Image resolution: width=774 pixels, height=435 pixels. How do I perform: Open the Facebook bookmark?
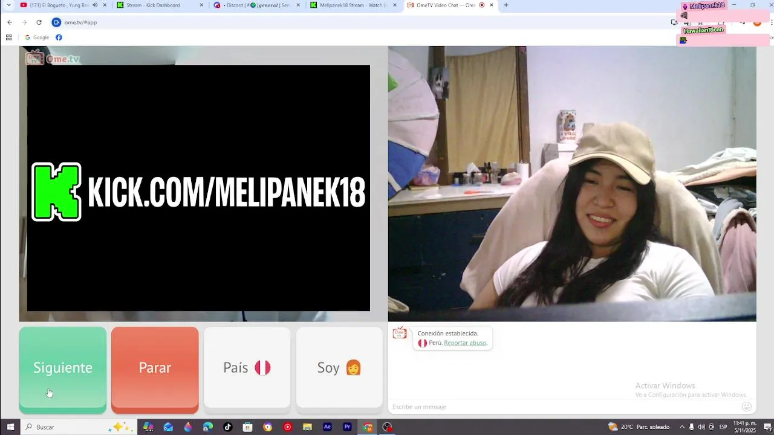59,37
